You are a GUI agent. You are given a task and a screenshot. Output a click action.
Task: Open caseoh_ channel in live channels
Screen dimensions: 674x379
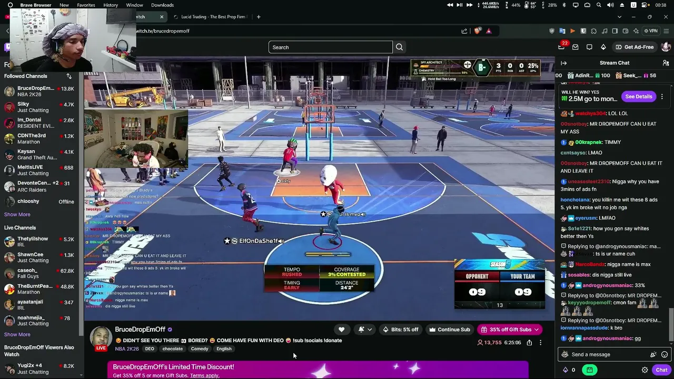pyautogui.click(x=41, y=274)
